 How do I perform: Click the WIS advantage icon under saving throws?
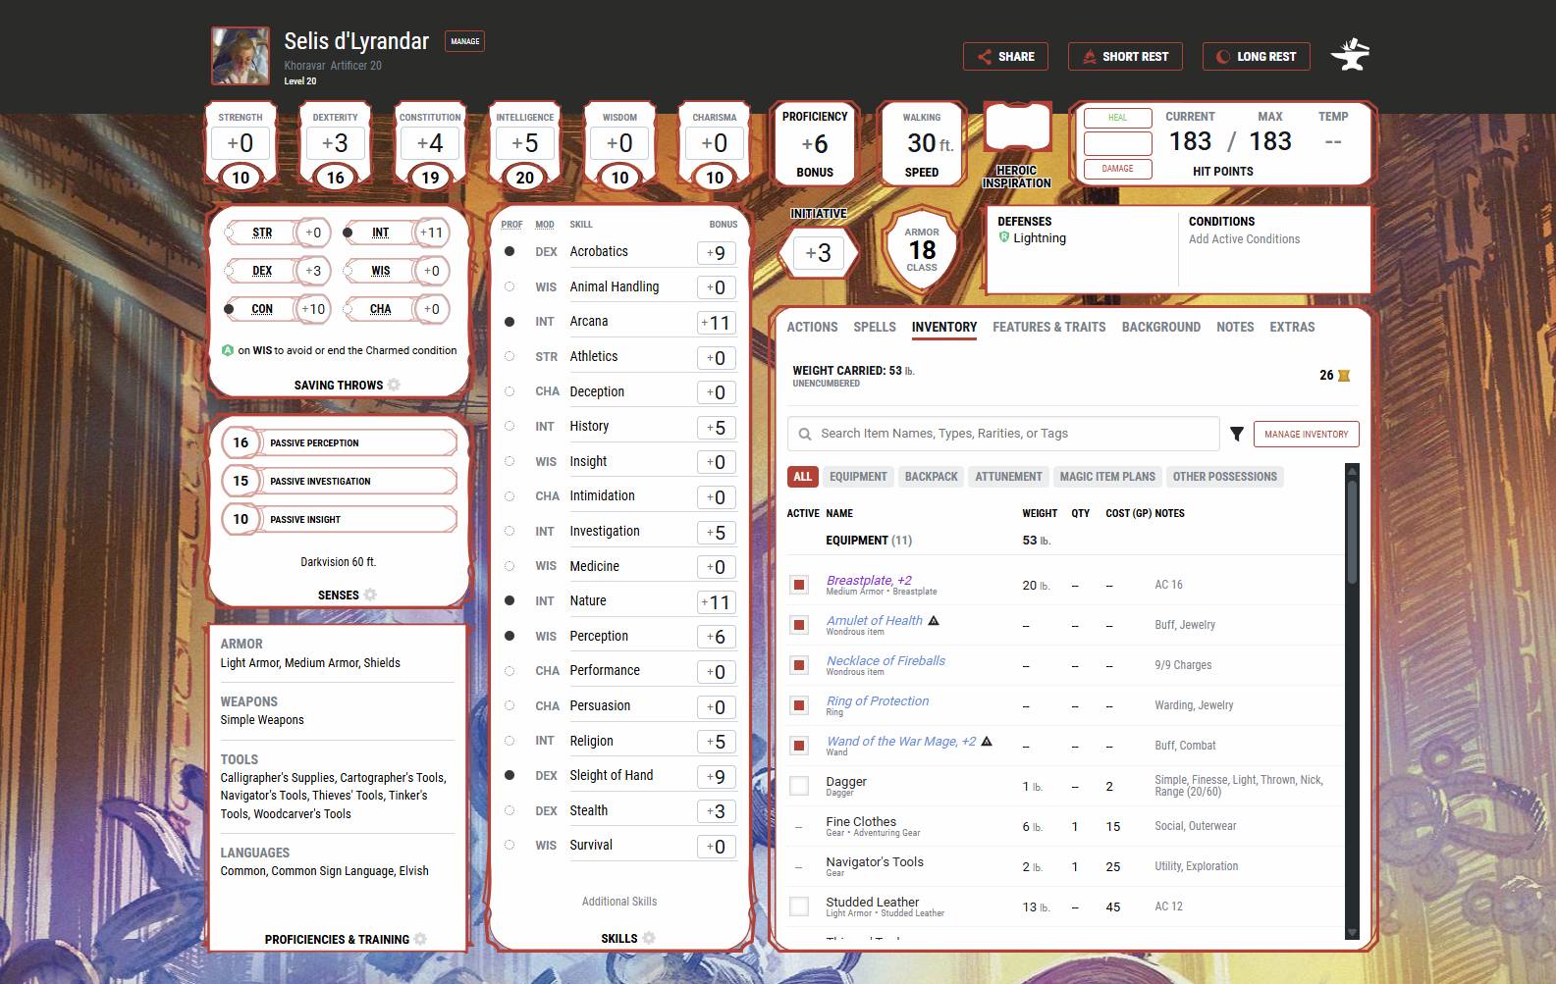click(x=228, y=350)
